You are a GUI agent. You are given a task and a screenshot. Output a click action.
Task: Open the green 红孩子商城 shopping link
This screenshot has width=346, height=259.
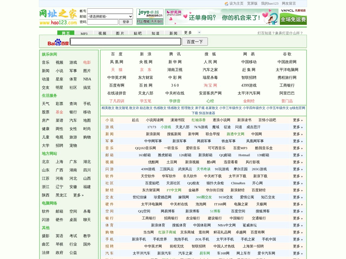(167, 232)
